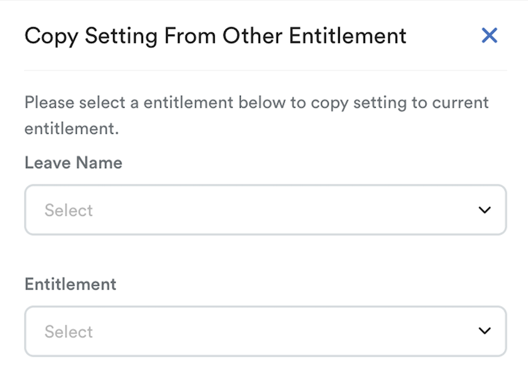Image resolution: width=528 pixels, height=387 pixels.
Task: Open the Leave Name select box
Action: click(265, 210)
